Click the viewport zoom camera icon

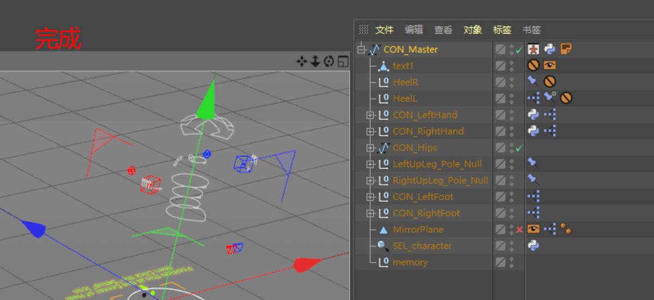[315, 61]
